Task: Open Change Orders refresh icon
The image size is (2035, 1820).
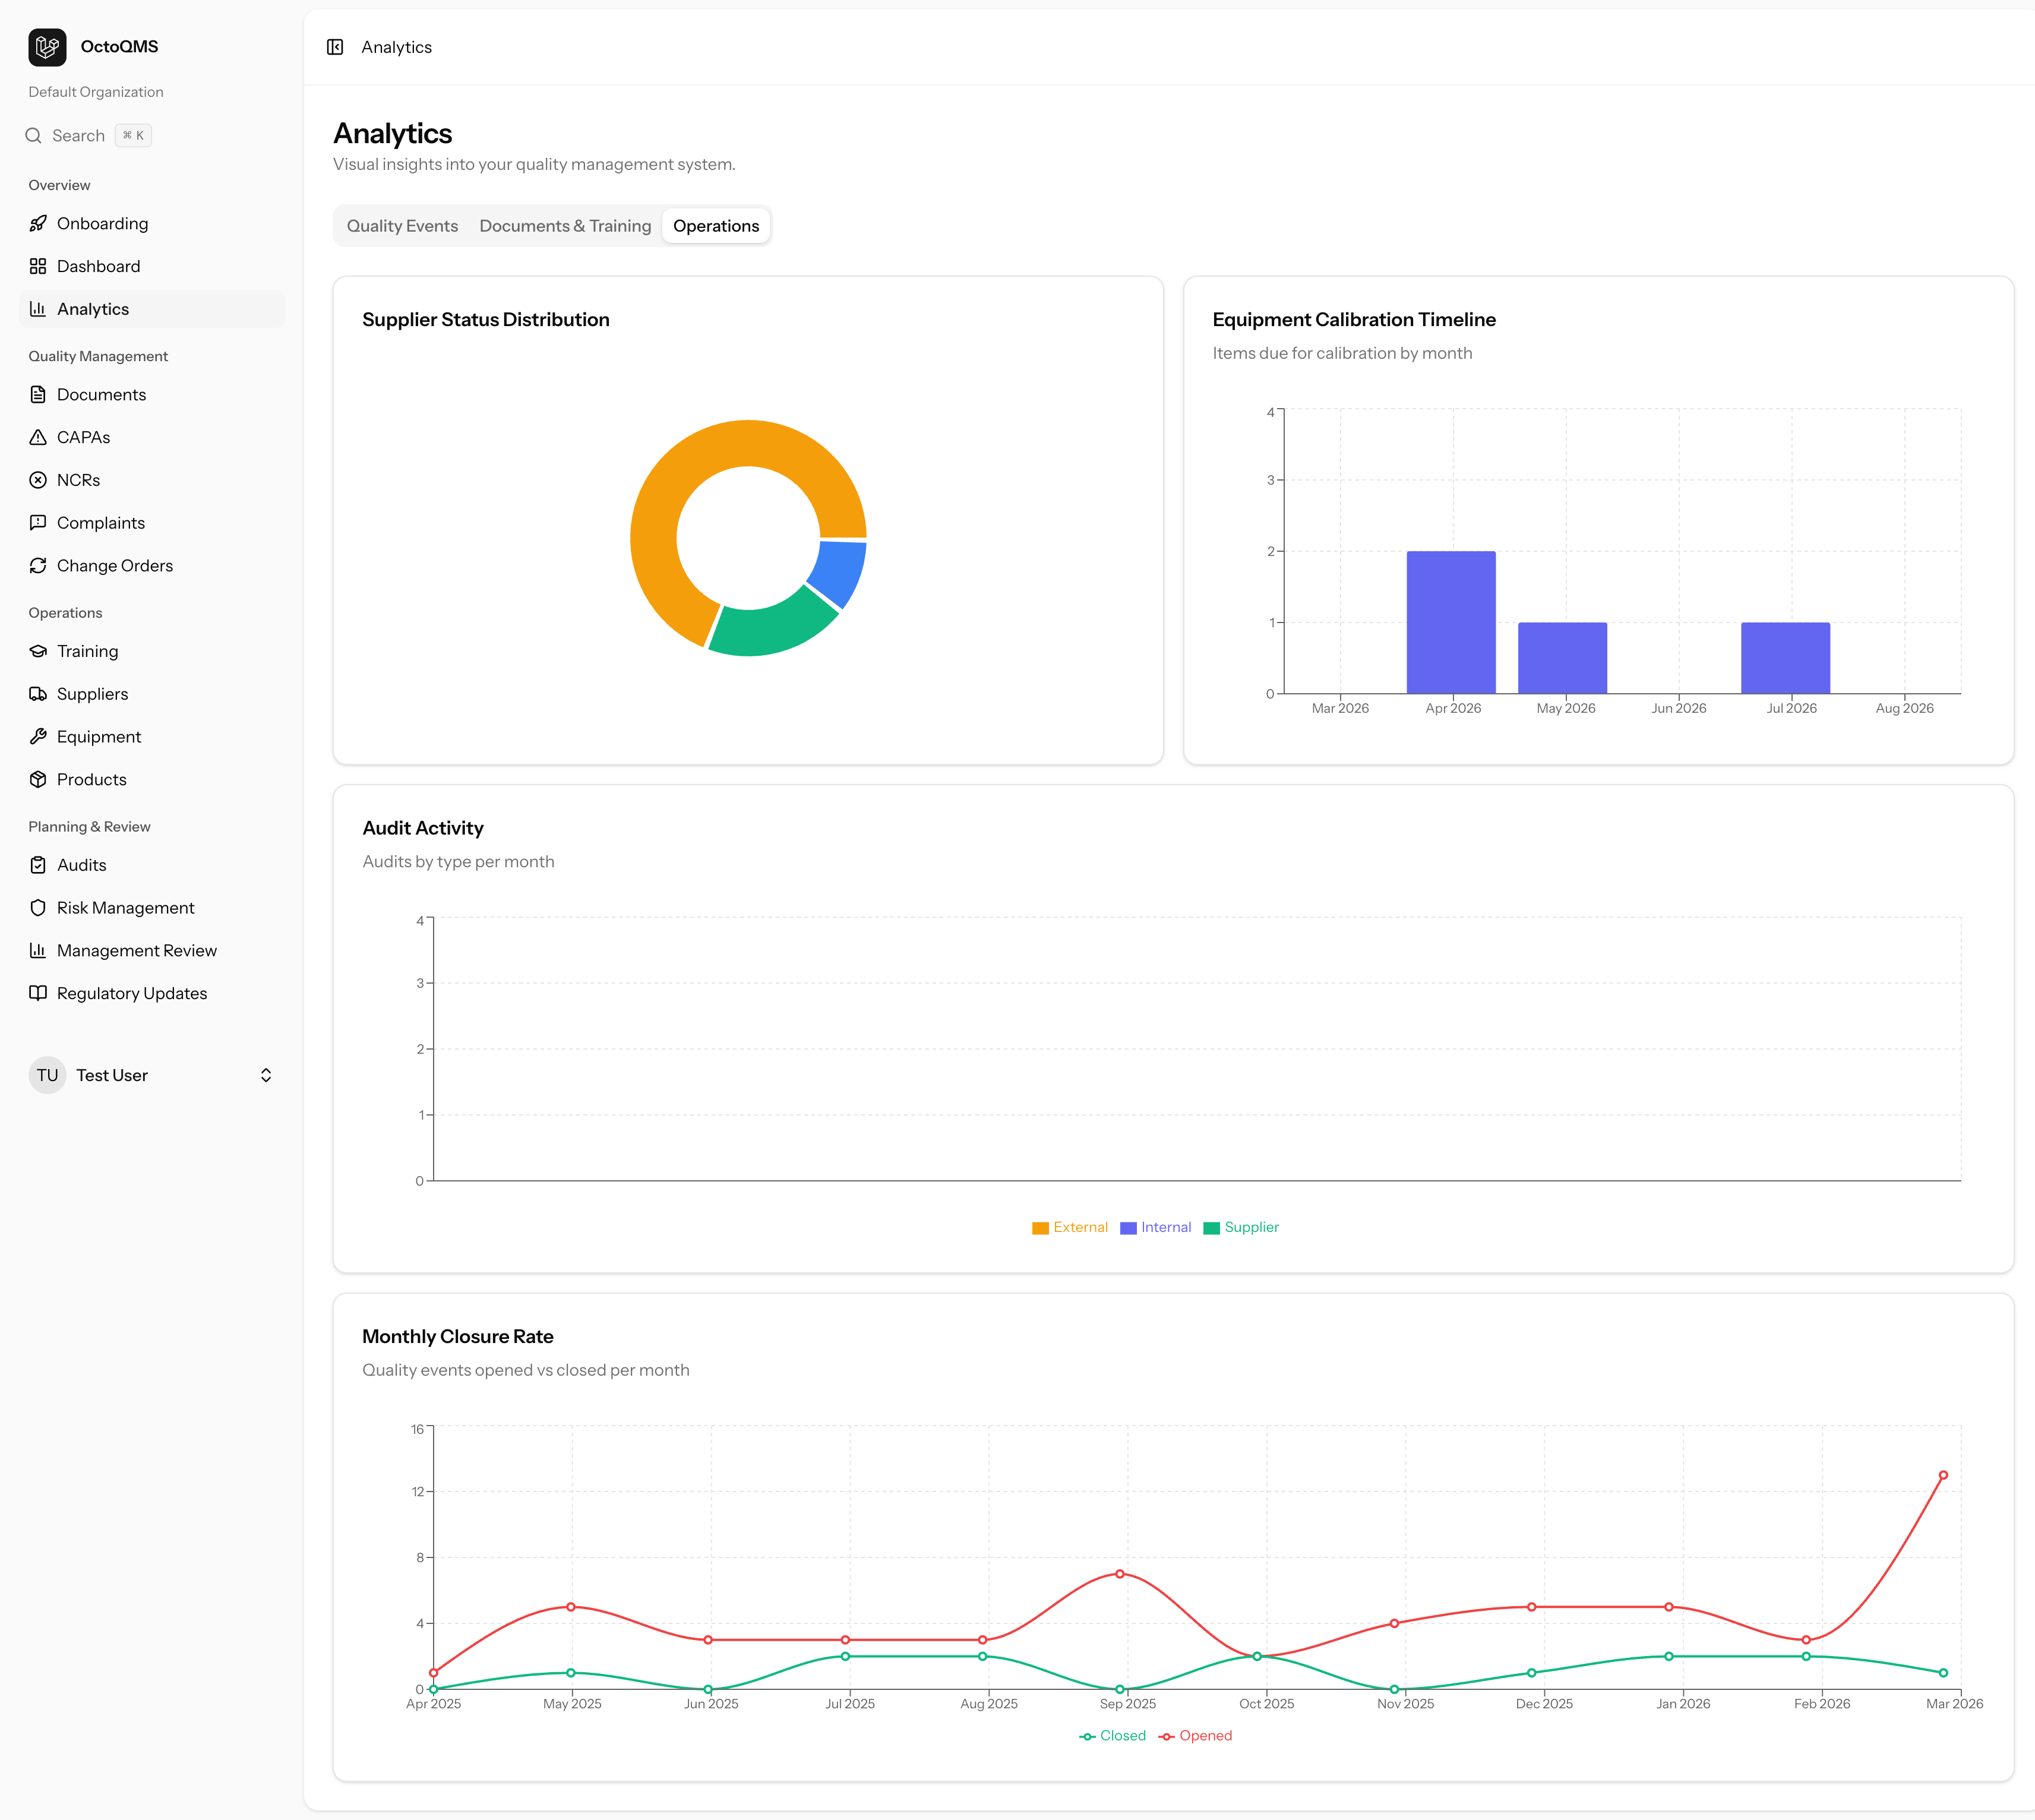Action: [x=38, y=565]
